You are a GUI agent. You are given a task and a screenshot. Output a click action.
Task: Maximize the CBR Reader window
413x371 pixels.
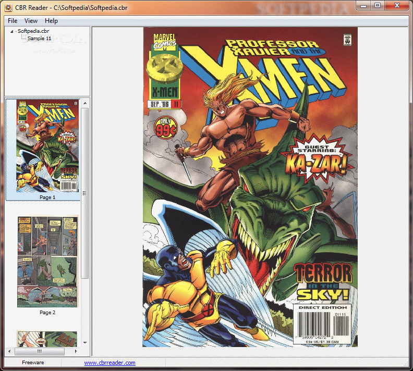[378, 6]
